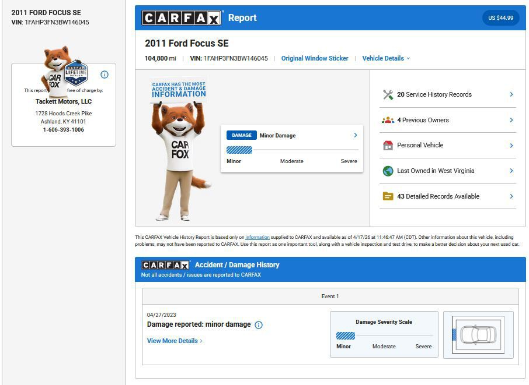Click the Event 1 header row
This screenshot has width=529, height=385.
[330, 296]
